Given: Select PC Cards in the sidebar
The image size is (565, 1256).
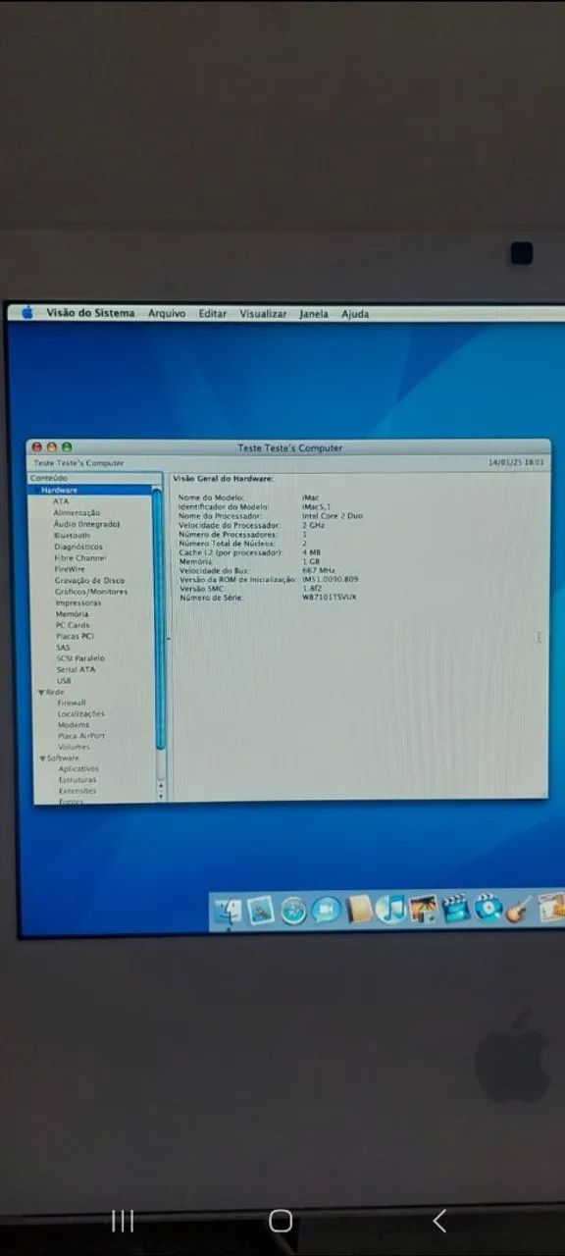Looking at the screenshot, I should [x=73, y=625].
